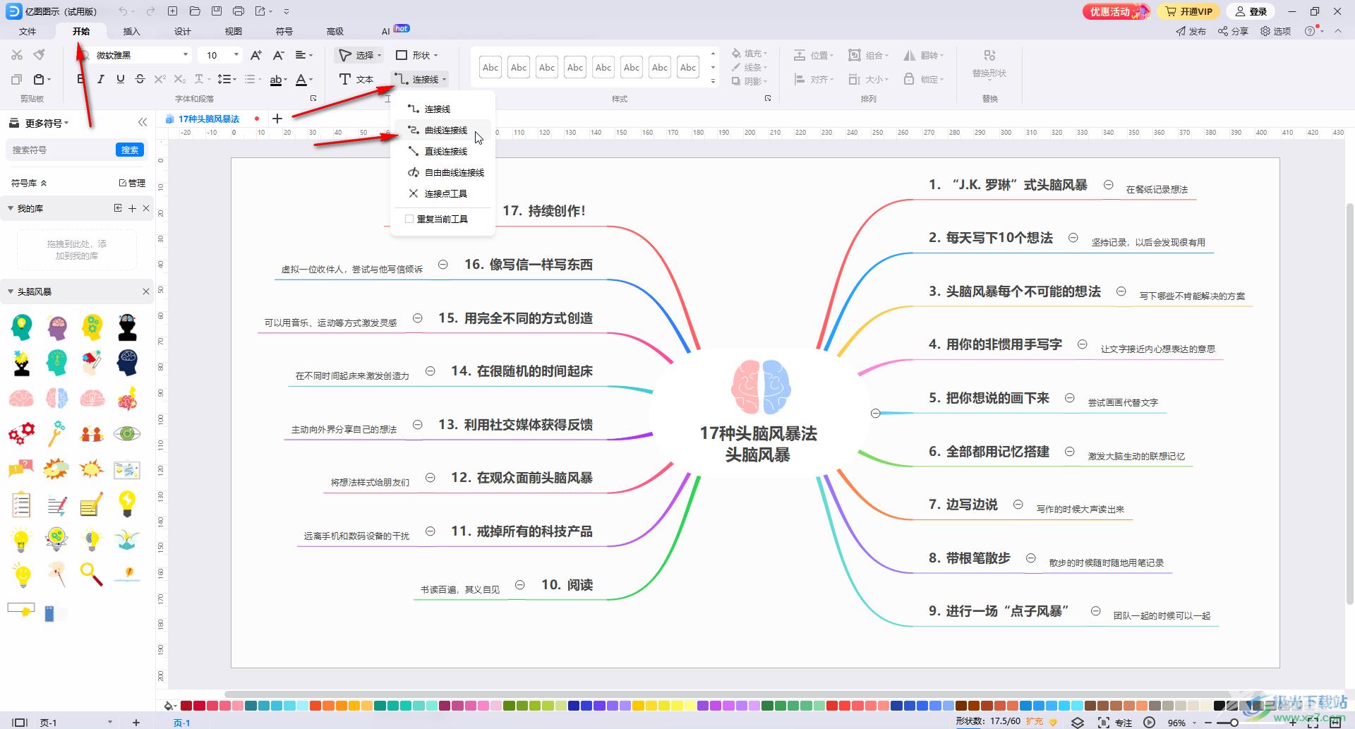The image size is (1355, 729).
Task: Click the Undo arrow
Action: coord(124,11)
